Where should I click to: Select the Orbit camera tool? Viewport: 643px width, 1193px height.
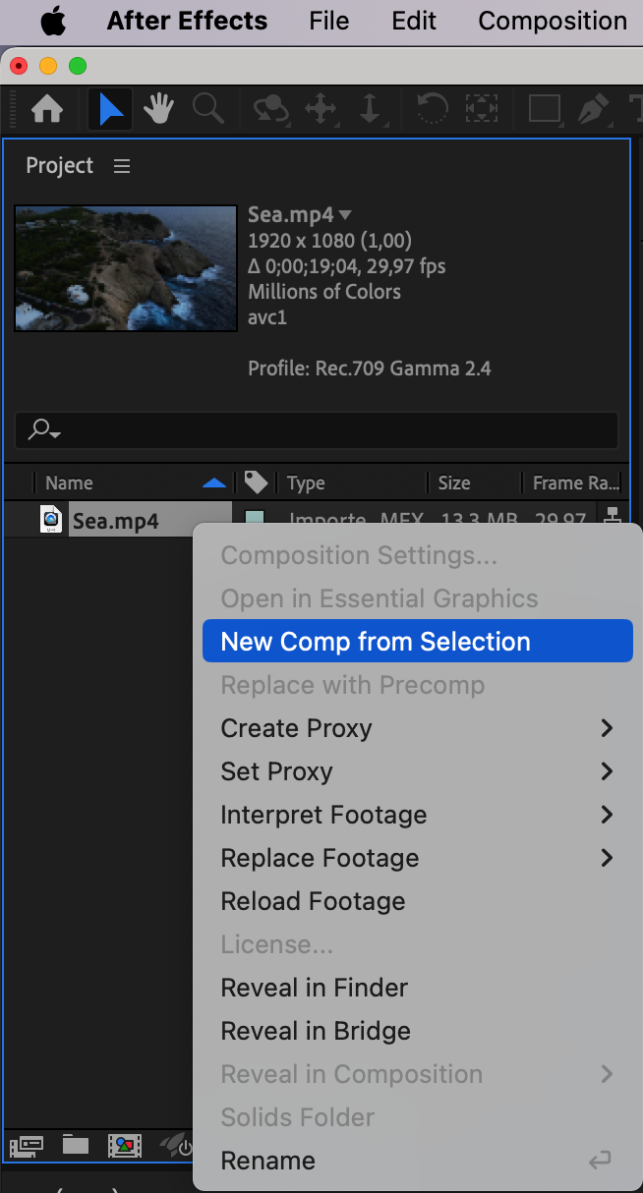269,109
